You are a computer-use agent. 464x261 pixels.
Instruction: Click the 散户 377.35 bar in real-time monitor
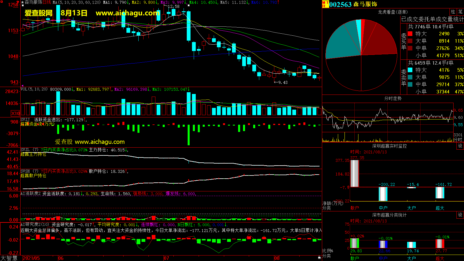354,173
